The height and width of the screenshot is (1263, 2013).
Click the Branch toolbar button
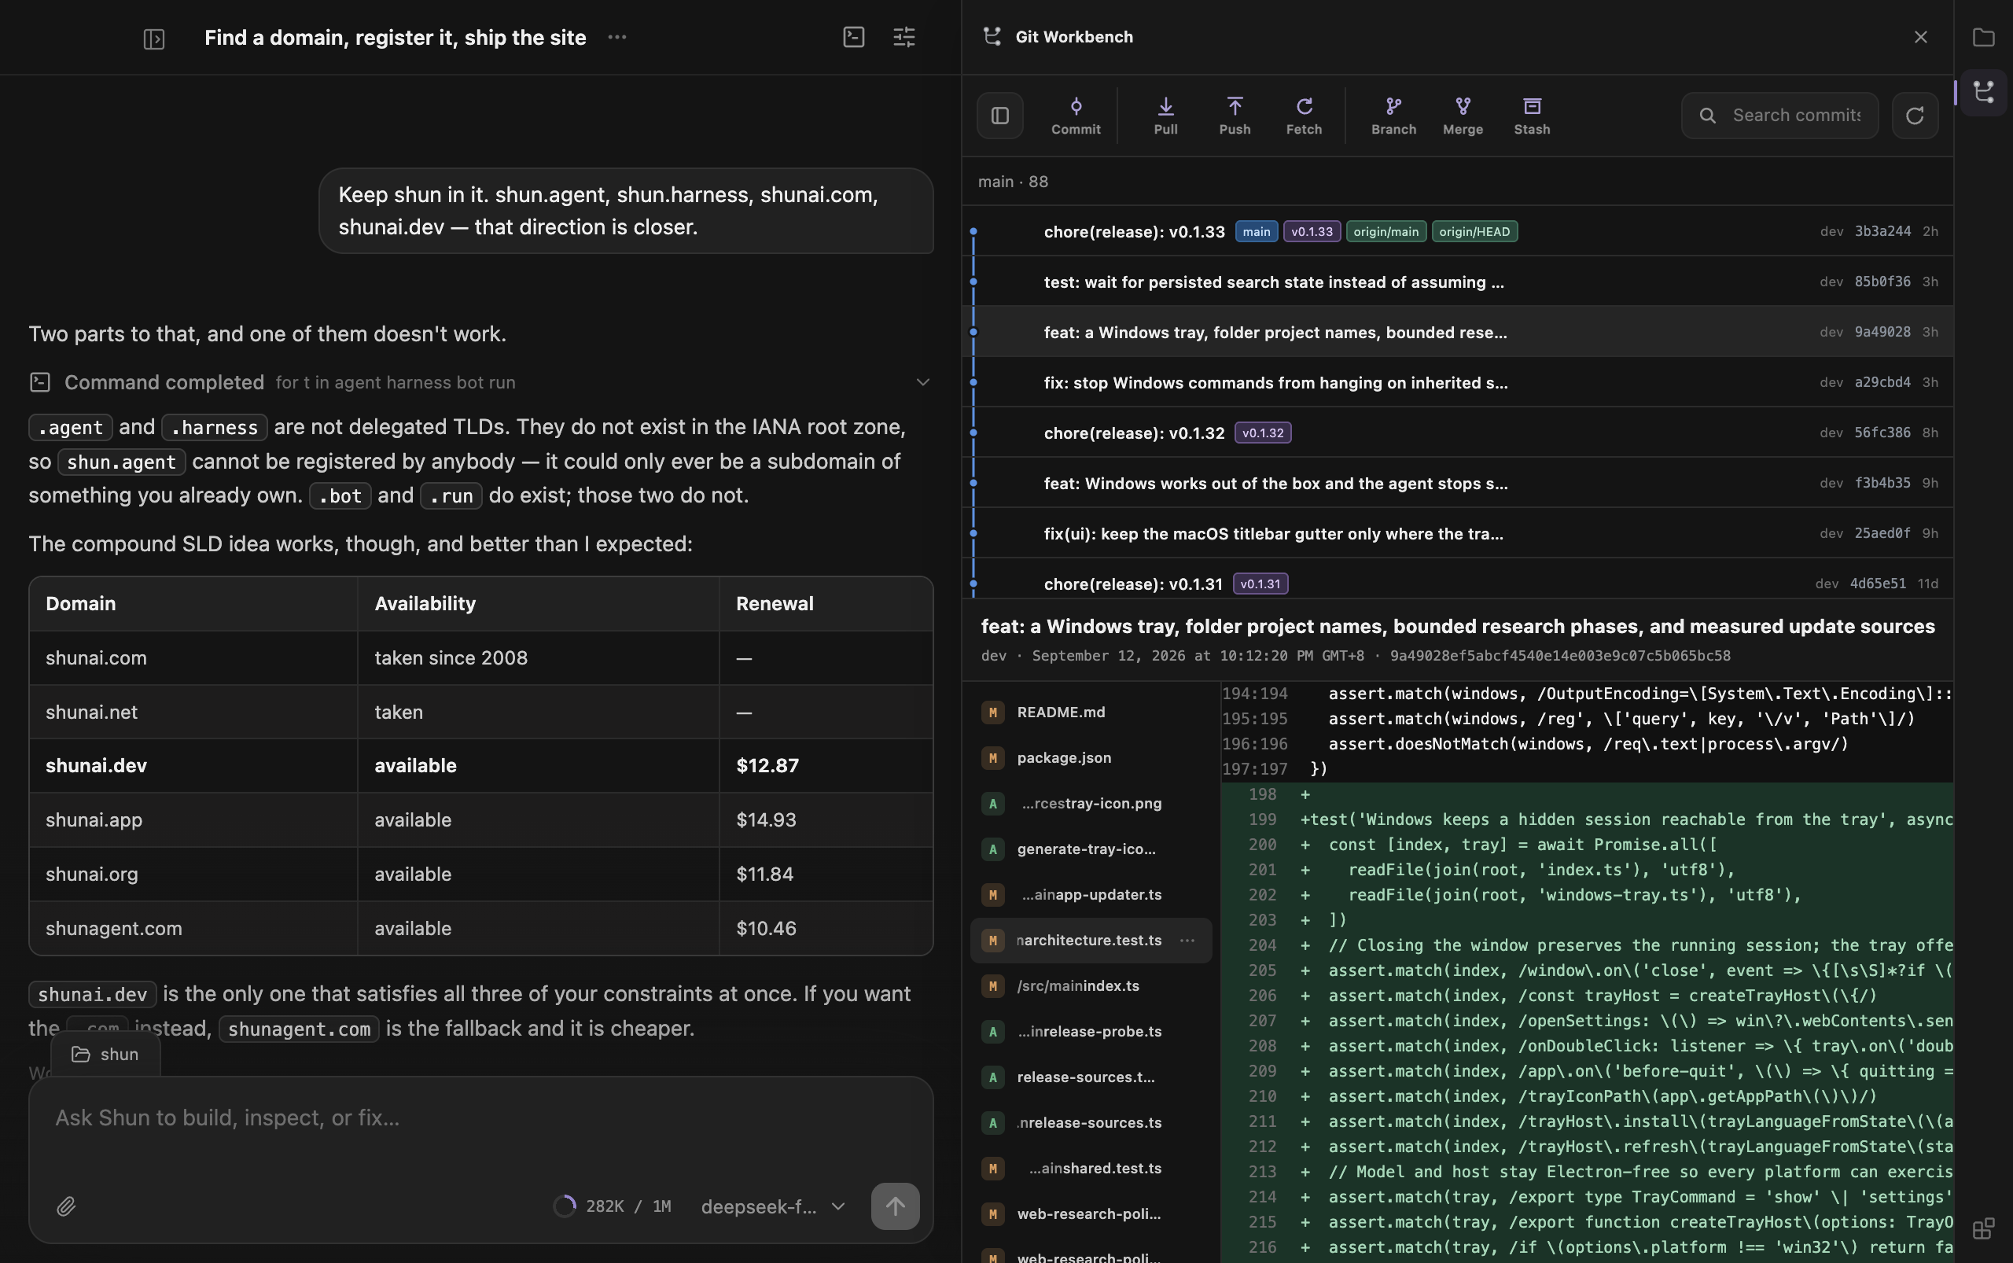pyautogui.click(x=1393, y=116)
